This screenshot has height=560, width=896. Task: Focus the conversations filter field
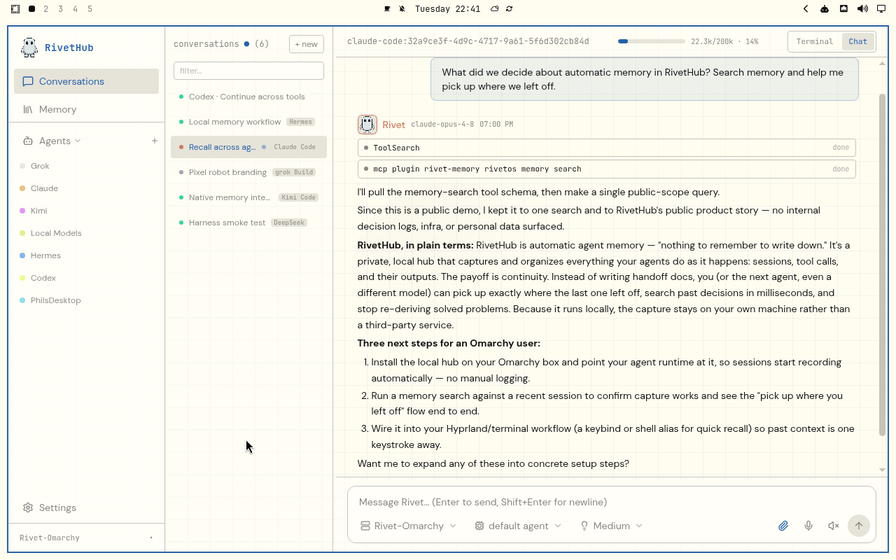[x=248, y=71]
